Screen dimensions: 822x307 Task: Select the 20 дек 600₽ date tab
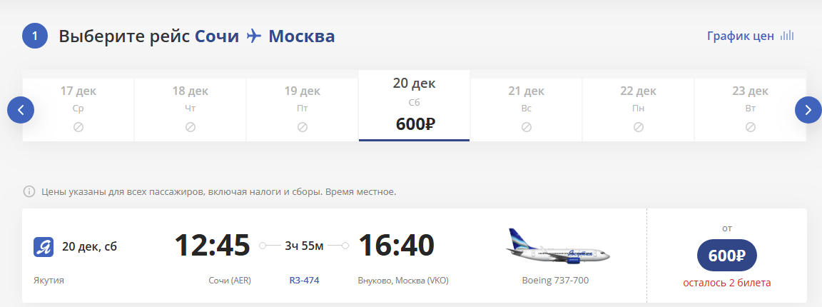click(x=414, y=106)
